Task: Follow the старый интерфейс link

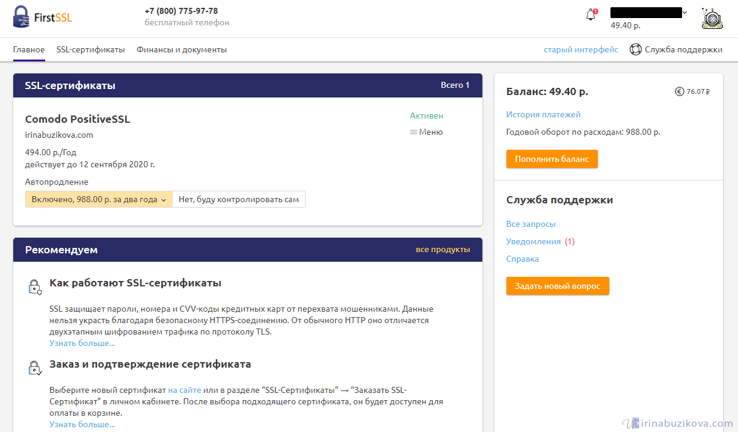Action: point(580,49)
